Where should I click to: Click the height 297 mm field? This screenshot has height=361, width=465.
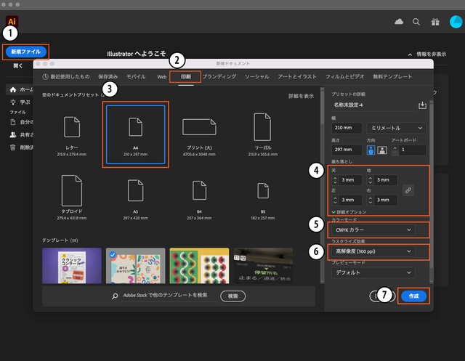[347, 150]
